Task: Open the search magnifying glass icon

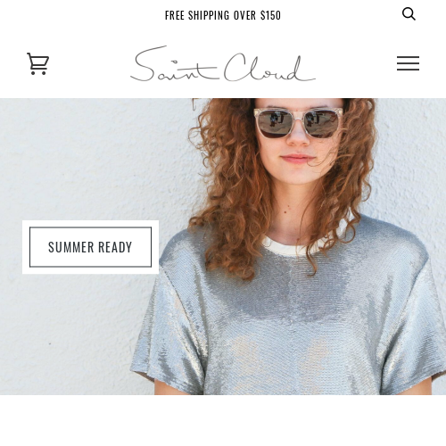Action: click(409, 14)
